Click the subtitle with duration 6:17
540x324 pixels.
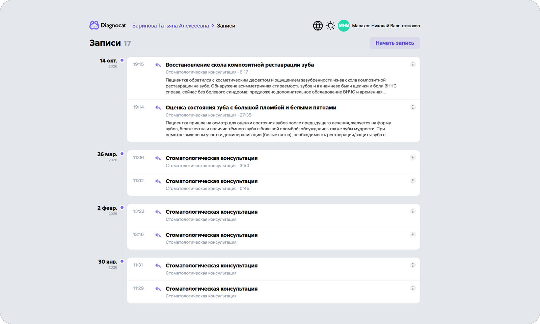click(207, 72)
